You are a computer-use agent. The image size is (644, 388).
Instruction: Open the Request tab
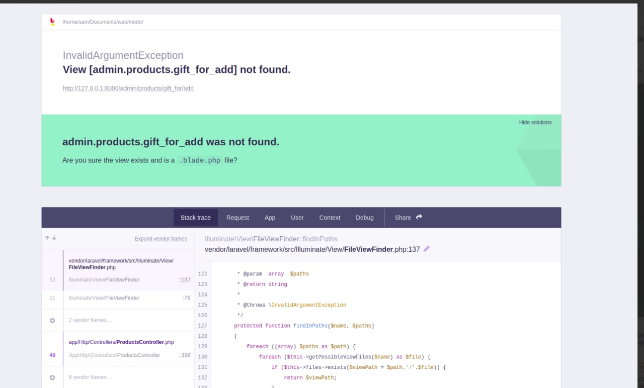pyautogui.click(x=237, y=218)
